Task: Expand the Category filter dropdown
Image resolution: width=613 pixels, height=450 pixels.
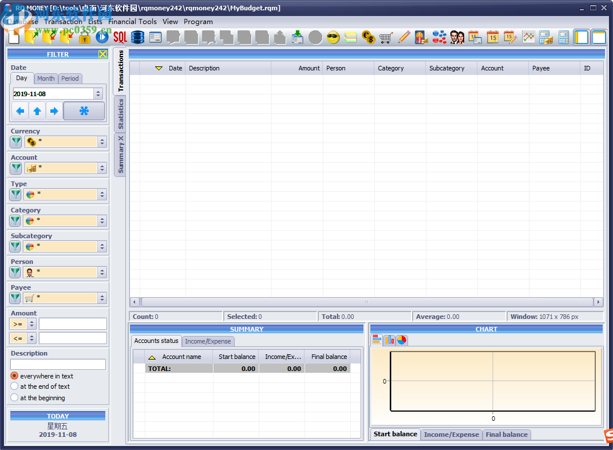Action: click(x=102, y=221)
